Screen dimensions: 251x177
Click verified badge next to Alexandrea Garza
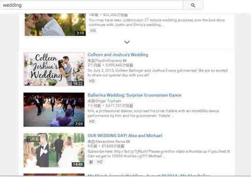(x=128, y=141)
